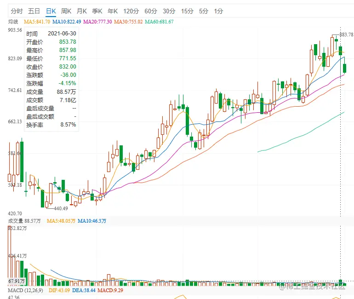Switch to the 周K weekly tab
The width and height of the screenshot is (354, 299).
pyautogui.click(x=66, y=11)
